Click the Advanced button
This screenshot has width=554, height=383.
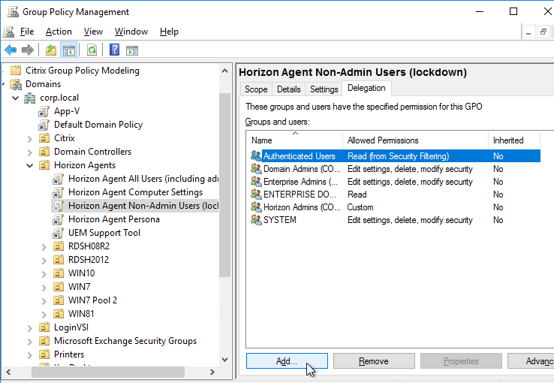531,360
